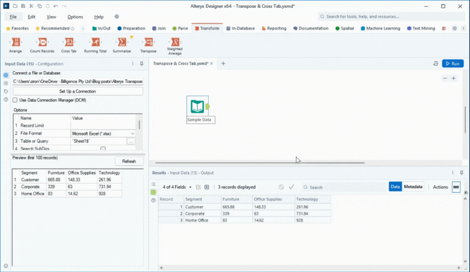Switch to the In/Out tool tab
470x272 pixels.
[101, 28]
